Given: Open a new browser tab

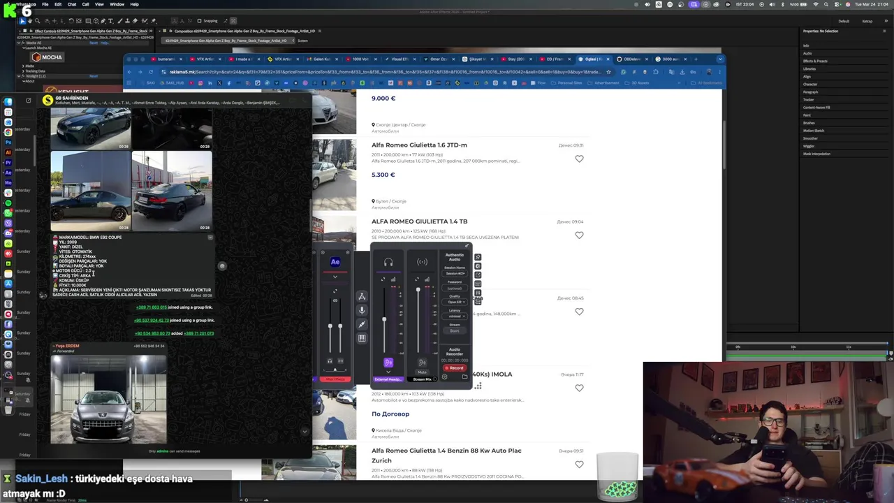Looking at the screenshot, I should click(696, 59).
